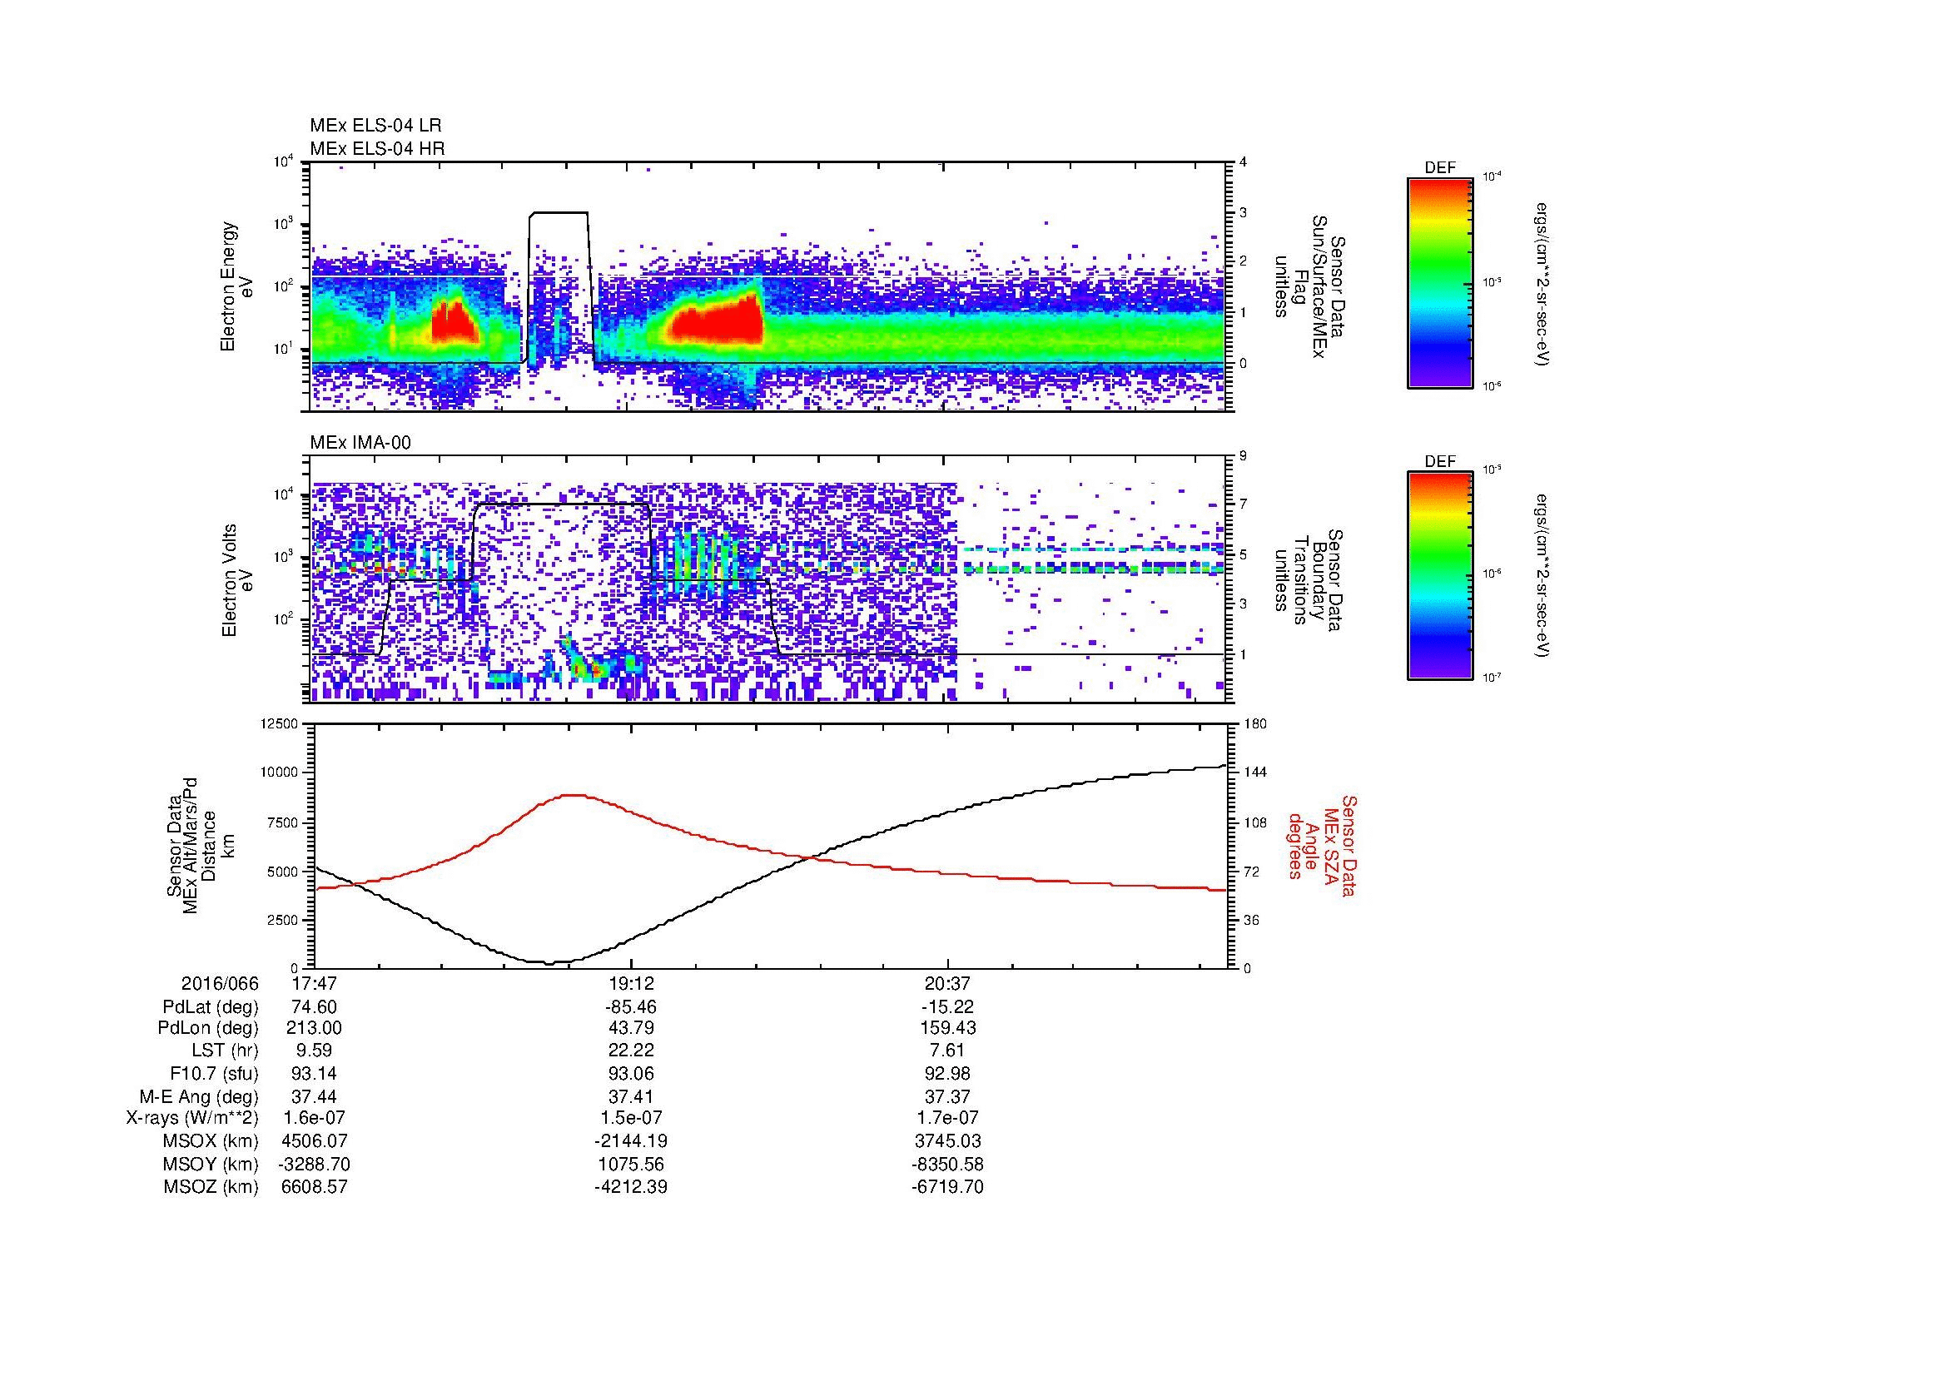
Task: Click MSOX value '4506.07'
Action: point(315,1141)
